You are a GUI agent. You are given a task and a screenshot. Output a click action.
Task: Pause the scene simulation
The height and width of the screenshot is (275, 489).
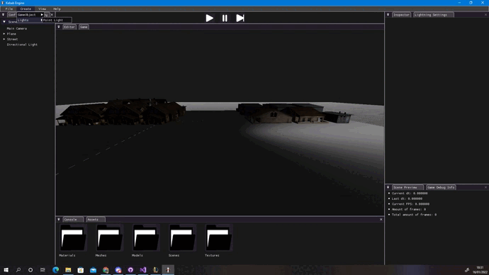(225, 18)
